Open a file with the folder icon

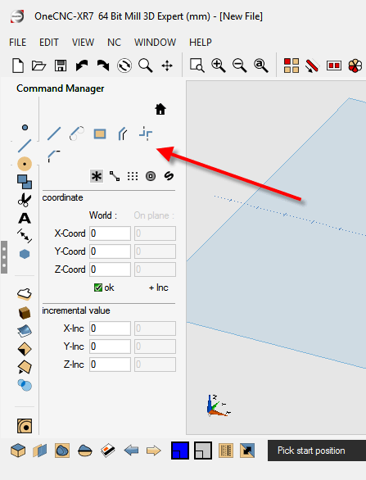point(38,66)
